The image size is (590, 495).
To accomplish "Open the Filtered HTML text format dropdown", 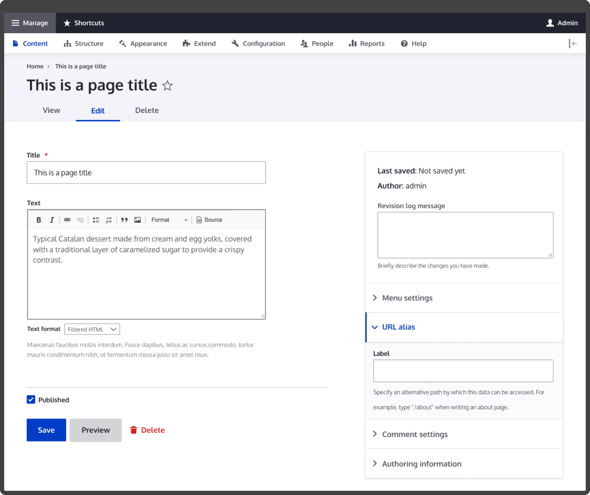I will click(92, 330).
